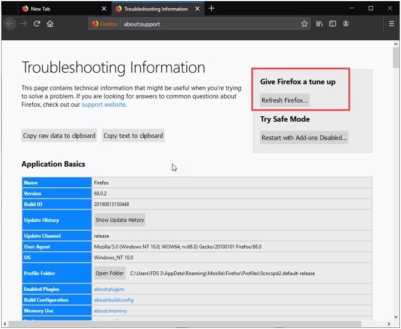Image resolution: width=401 pixels, height=329 pixels.
Task: Click the horizontal scrollbar left arrow
Action: point(5,324)
